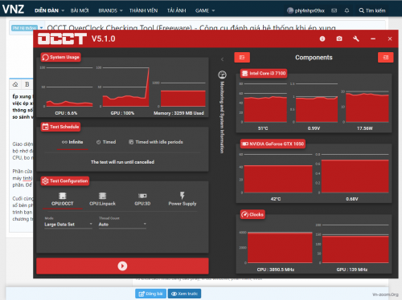Open the BRANDS menu in forum navbar
The width and height of the screenshot is (402, 300).
point(110,10)
